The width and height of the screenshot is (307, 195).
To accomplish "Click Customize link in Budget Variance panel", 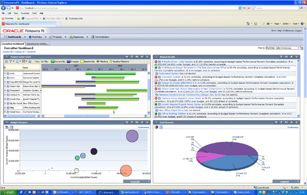I will pyautogui.click(x=143, y=127).
